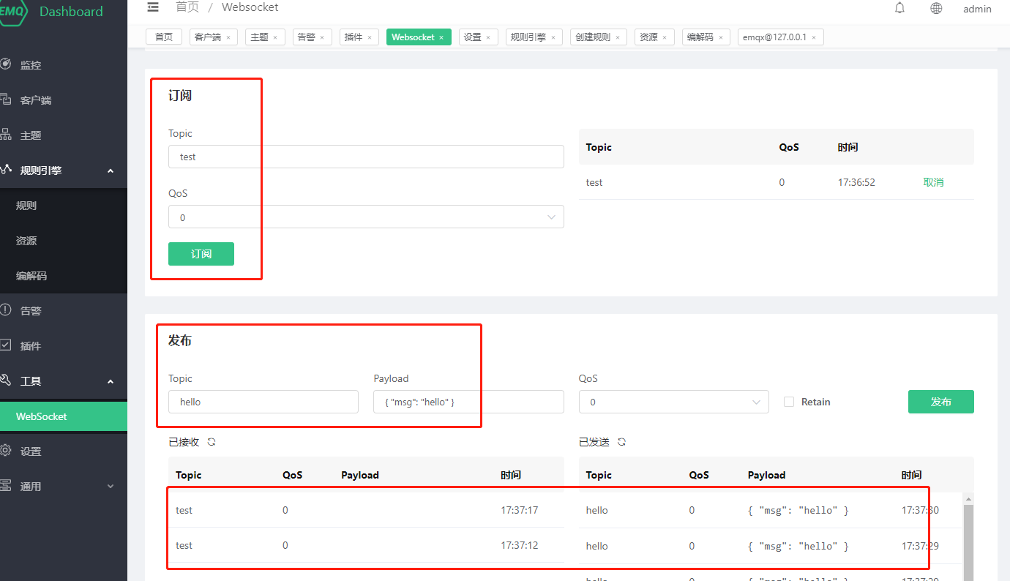The height and width of the screenshot is (581, 1010).
Task: Click the green 订阅 button
Action: (x=201, y=254)
